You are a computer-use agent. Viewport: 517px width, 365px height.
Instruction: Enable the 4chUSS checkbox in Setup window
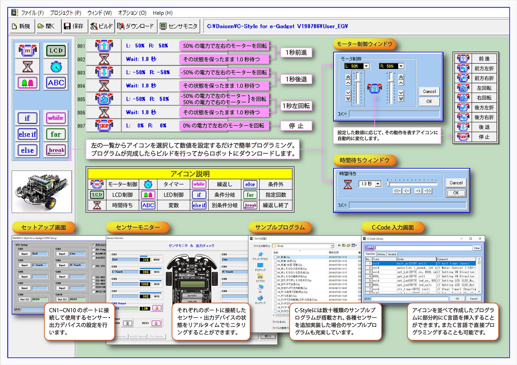point(93,258)
